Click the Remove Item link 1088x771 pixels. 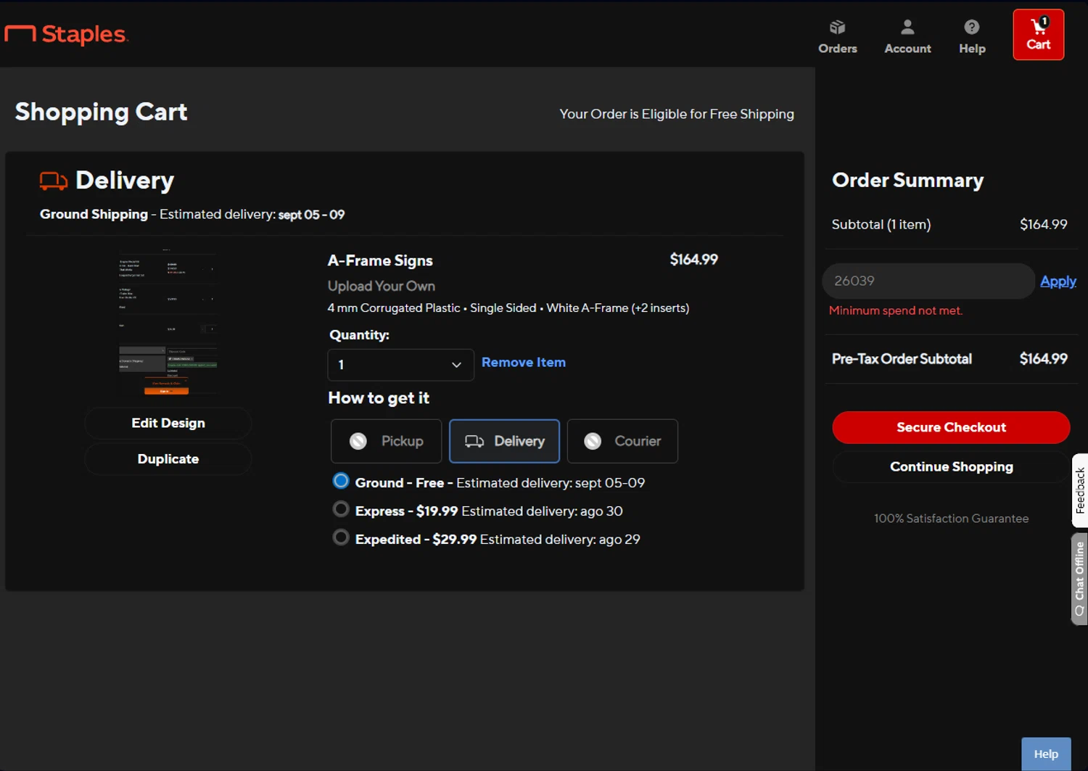click(523, 363)
